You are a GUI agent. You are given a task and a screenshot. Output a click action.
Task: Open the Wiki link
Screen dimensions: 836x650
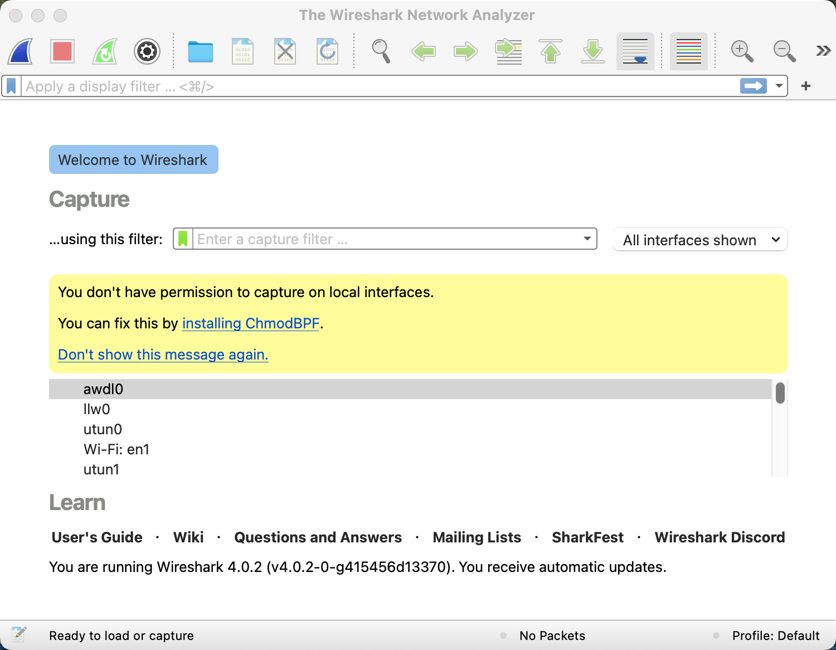(188, 537)
